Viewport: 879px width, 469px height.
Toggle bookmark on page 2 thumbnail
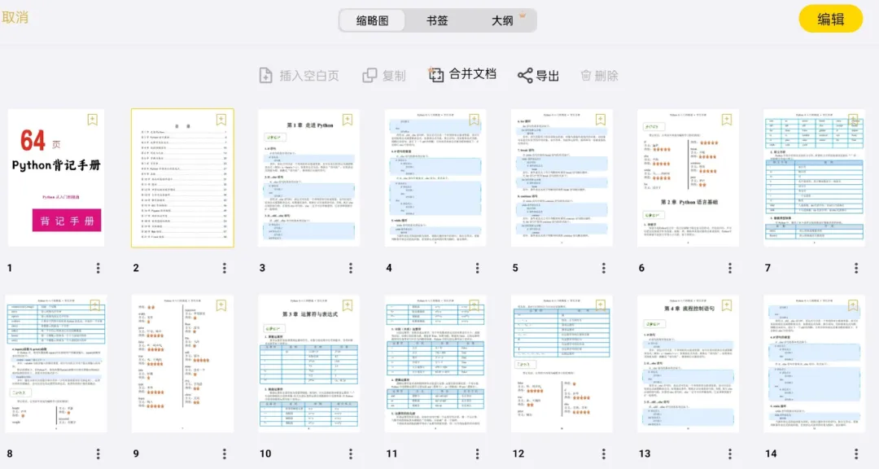pos(221,120)
